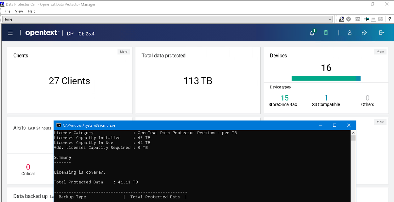Open the hamburger navigation menu

click(10, 33)
